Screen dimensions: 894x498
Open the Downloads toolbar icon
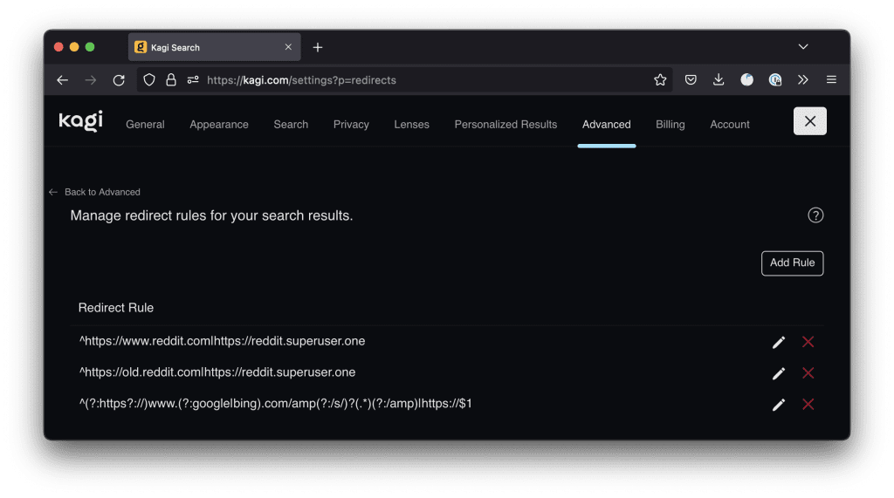(719, 79)
